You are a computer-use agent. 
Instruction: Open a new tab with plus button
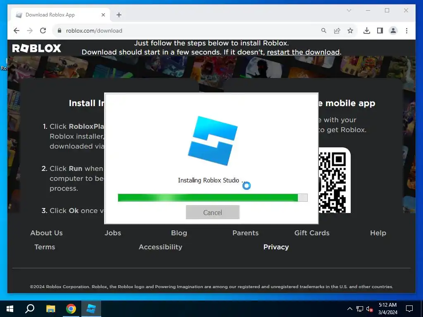(x=119, y=15)
